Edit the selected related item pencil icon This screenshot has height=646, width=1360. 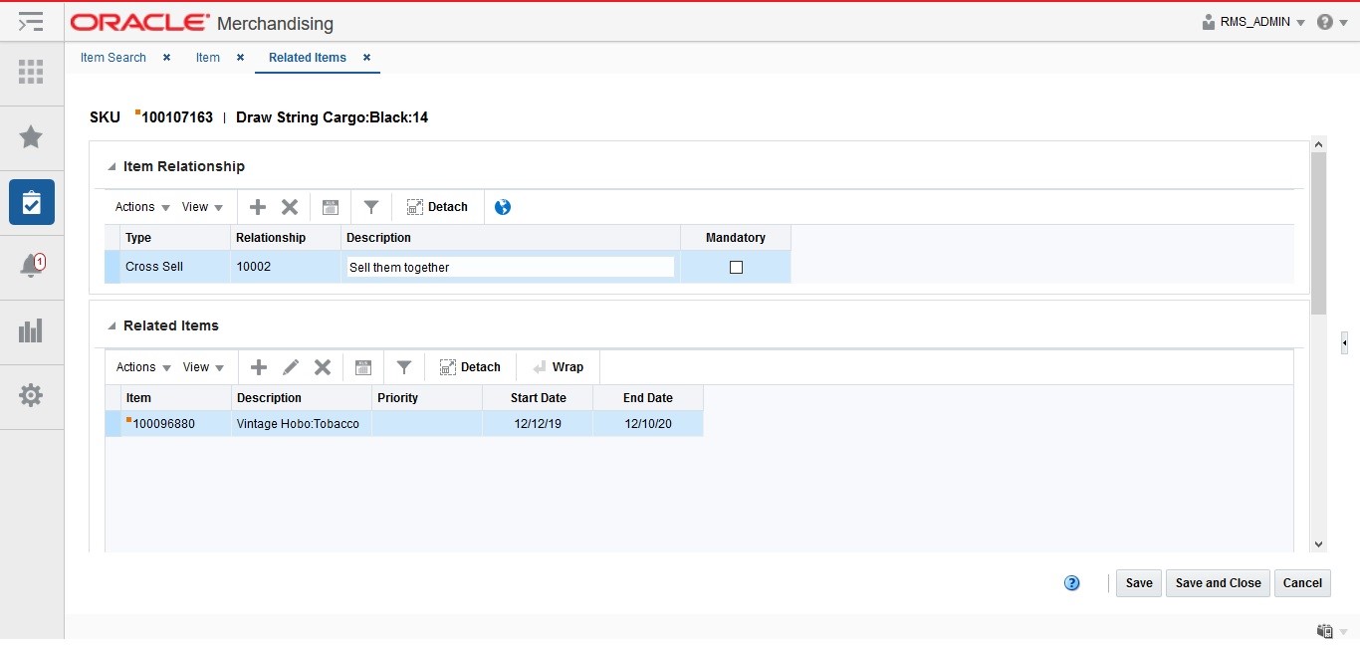tap(291, 367)
